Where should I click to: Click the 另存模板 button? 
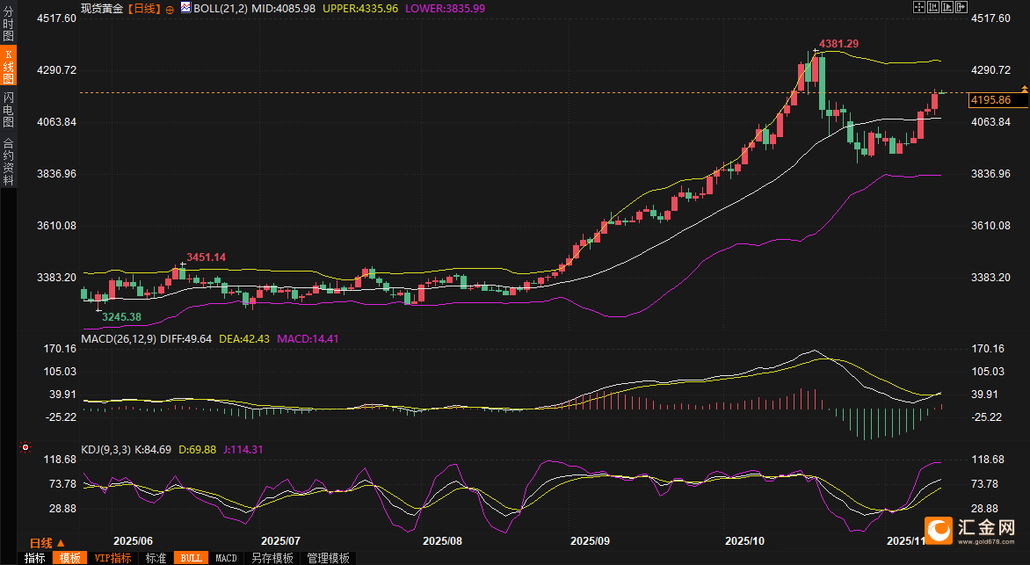click(272, 558)
